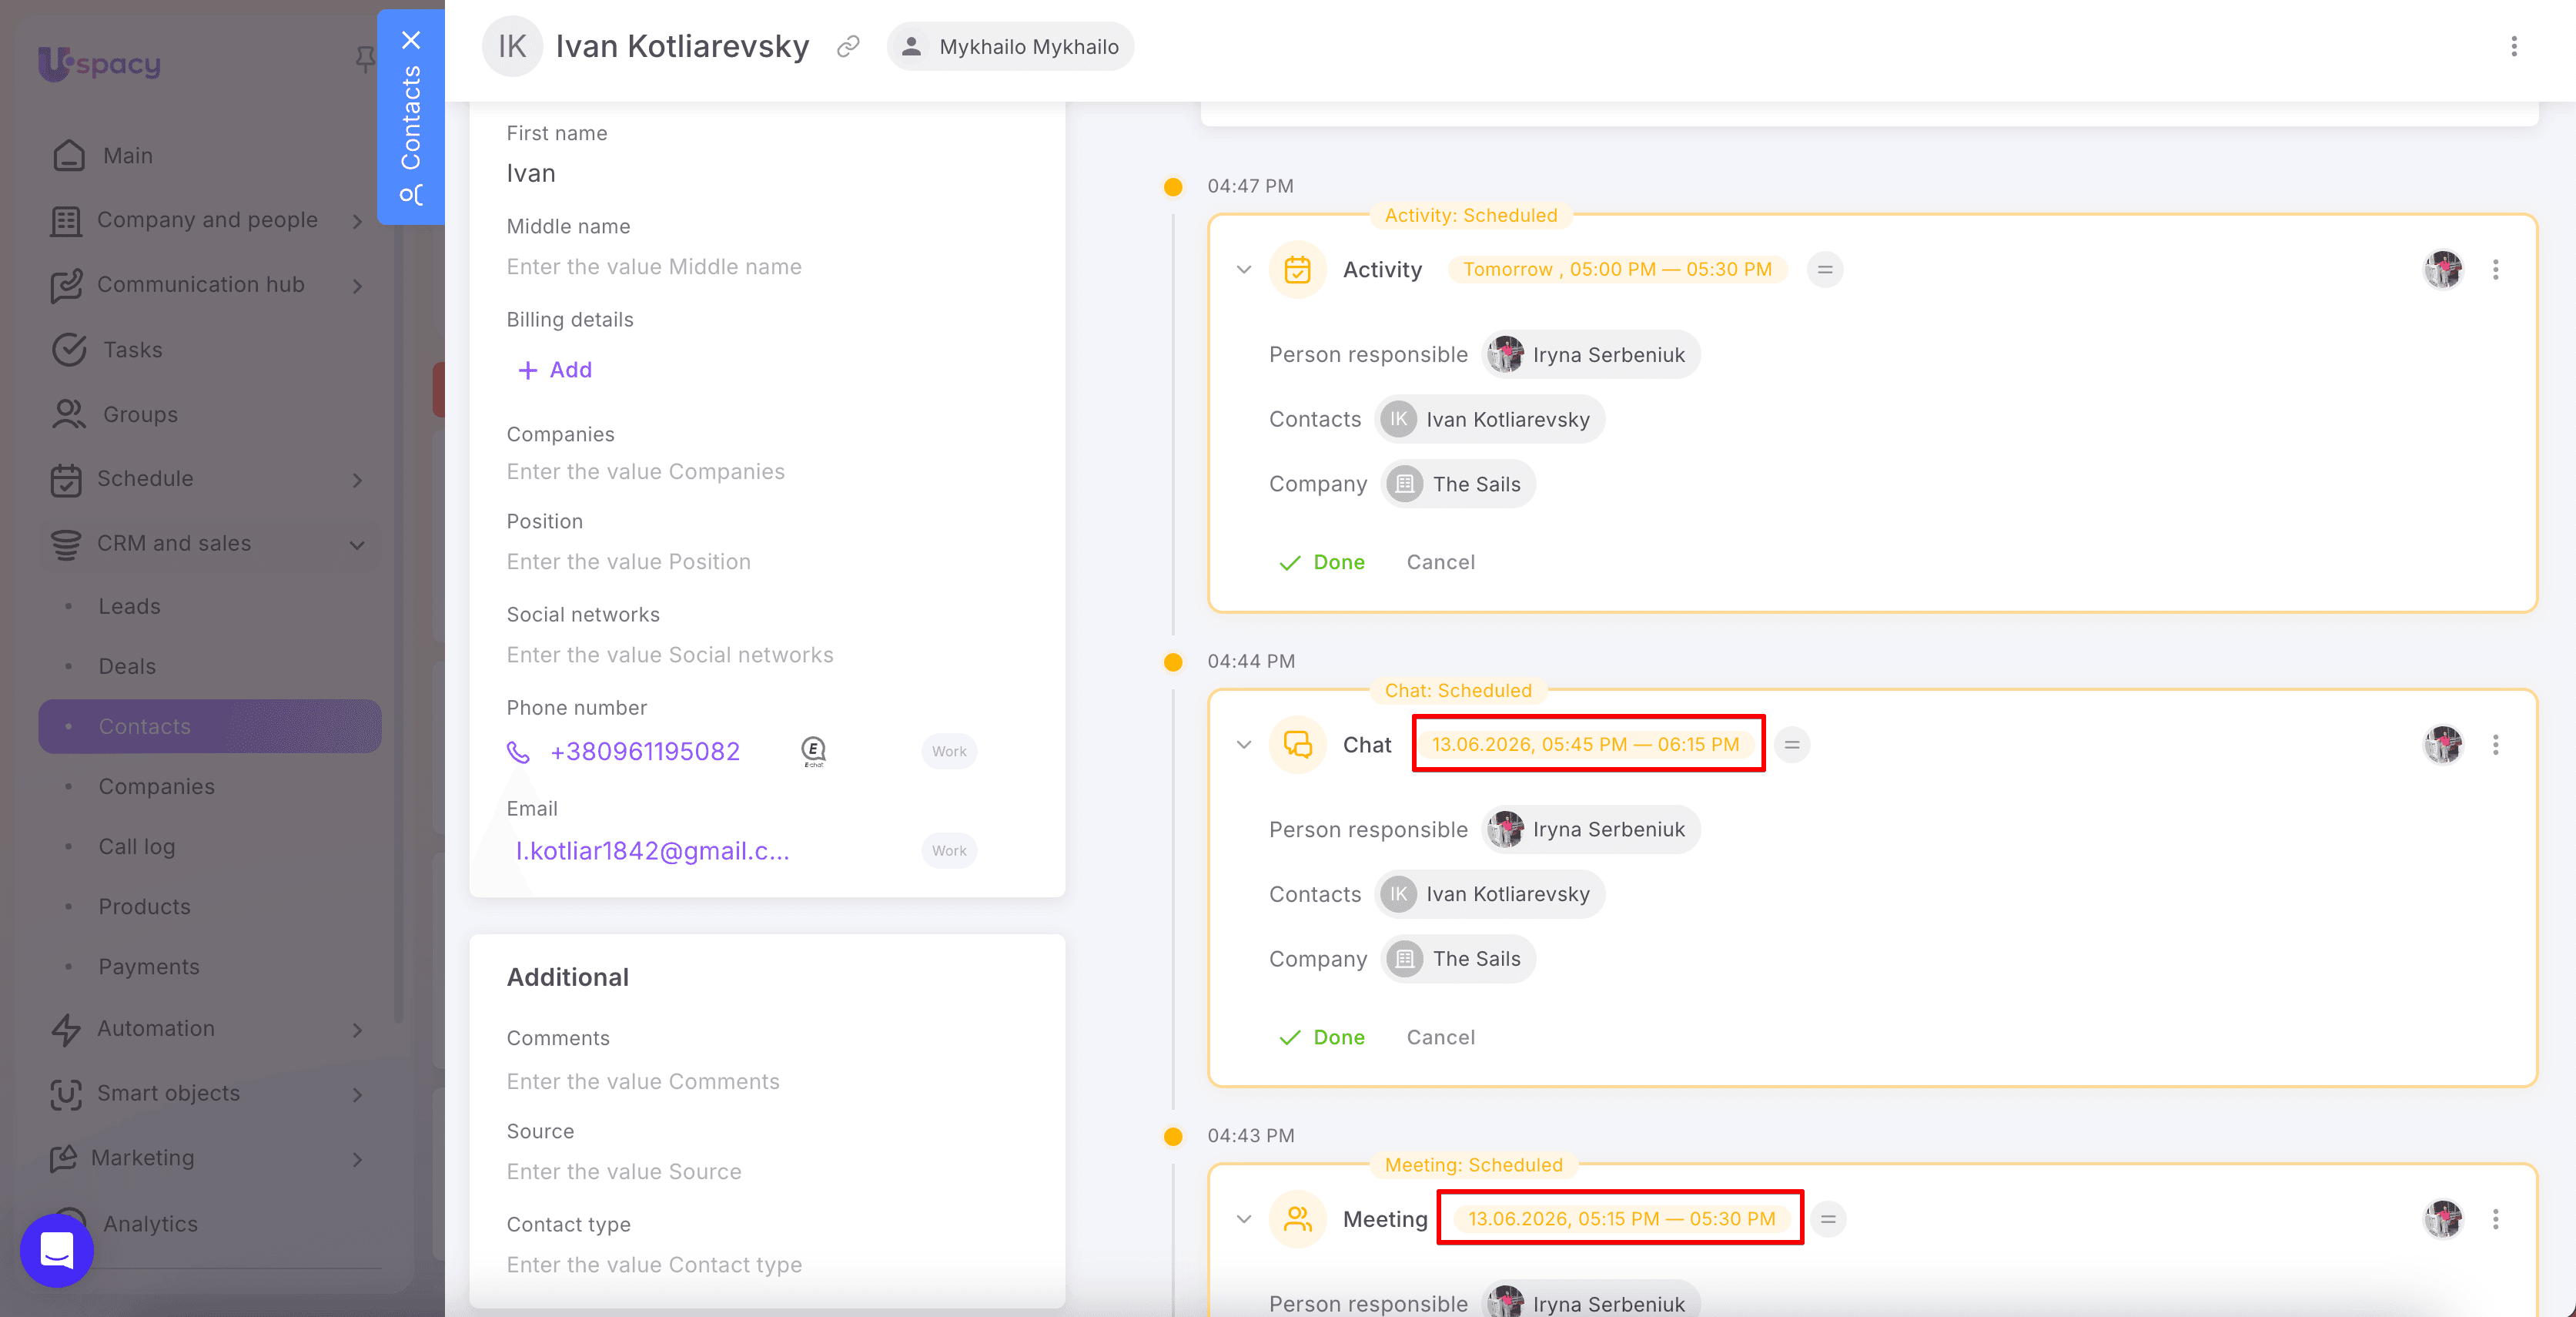Open the three-dot menu in the contact header
The height and width of the screenshot is (1317, 2576).
(2514, 47)
